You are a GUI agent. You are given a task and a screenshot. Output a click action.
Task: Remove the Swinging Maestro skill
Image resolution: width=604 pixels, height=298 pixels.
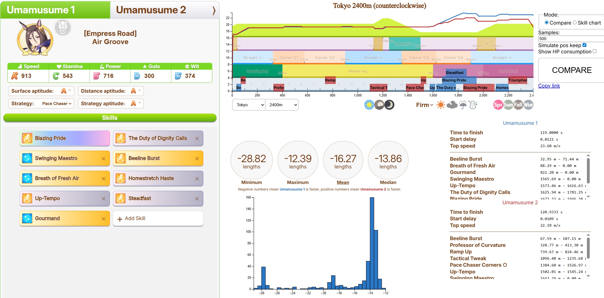click(103, 159)
